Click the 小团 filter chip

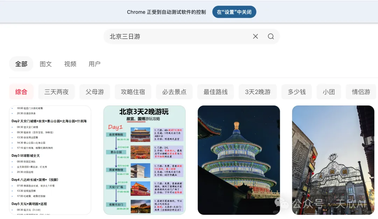coord(329,92)
